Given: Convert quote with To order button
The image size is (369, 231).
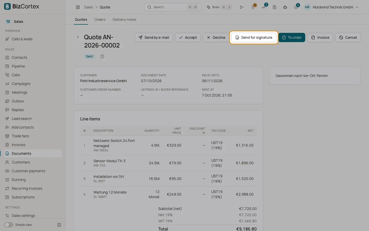Looking at the screenshot, I should coord(292,37).
